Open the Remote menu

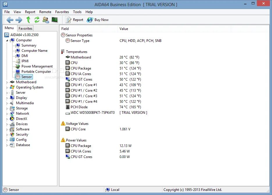tap(45, 12)
